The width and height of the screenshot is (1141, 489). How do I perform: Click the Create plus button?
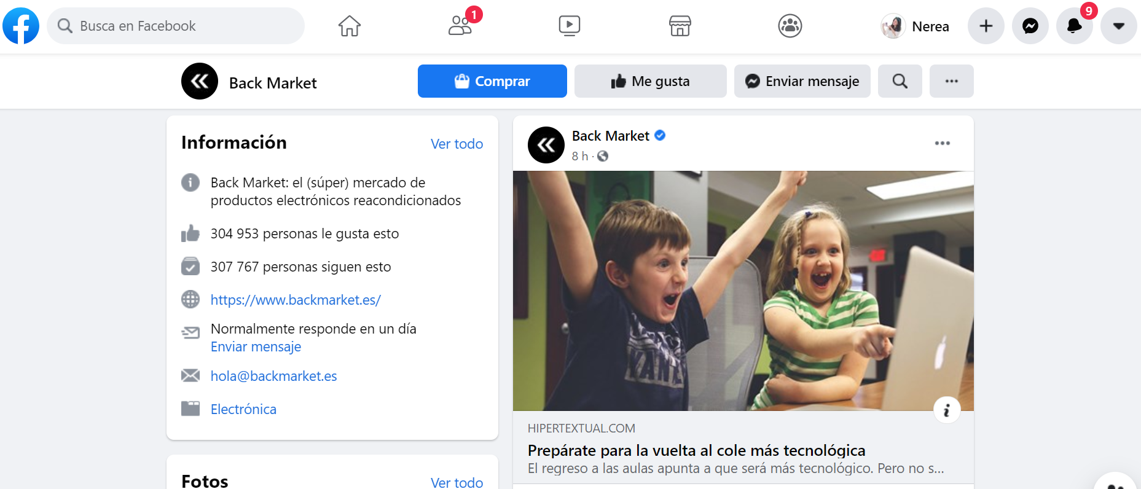(986, 26)
